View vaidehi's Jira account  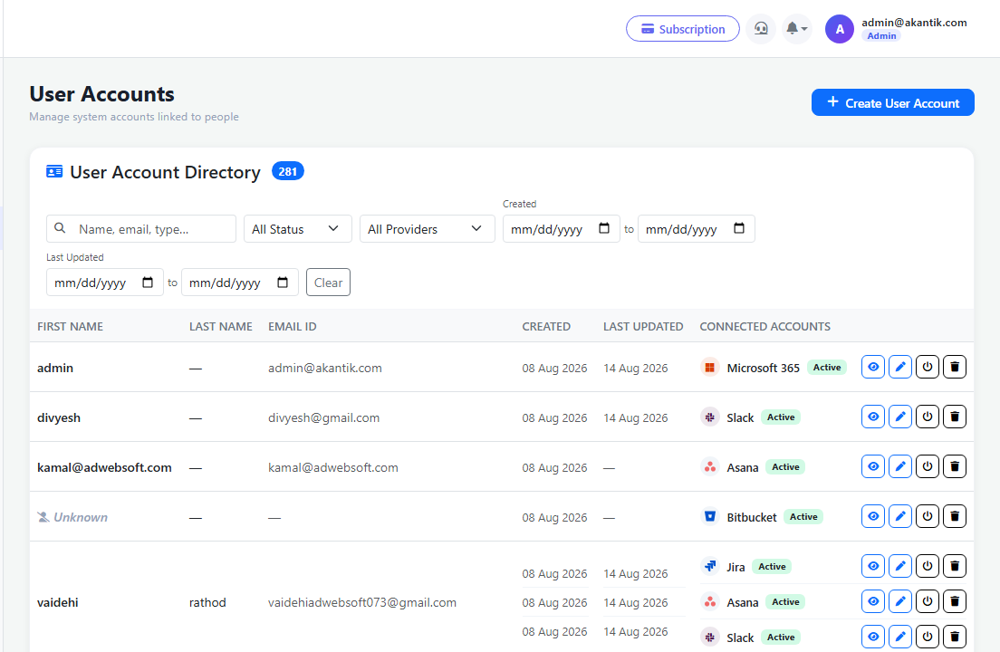pyautogui.click(x=872, y=566)
